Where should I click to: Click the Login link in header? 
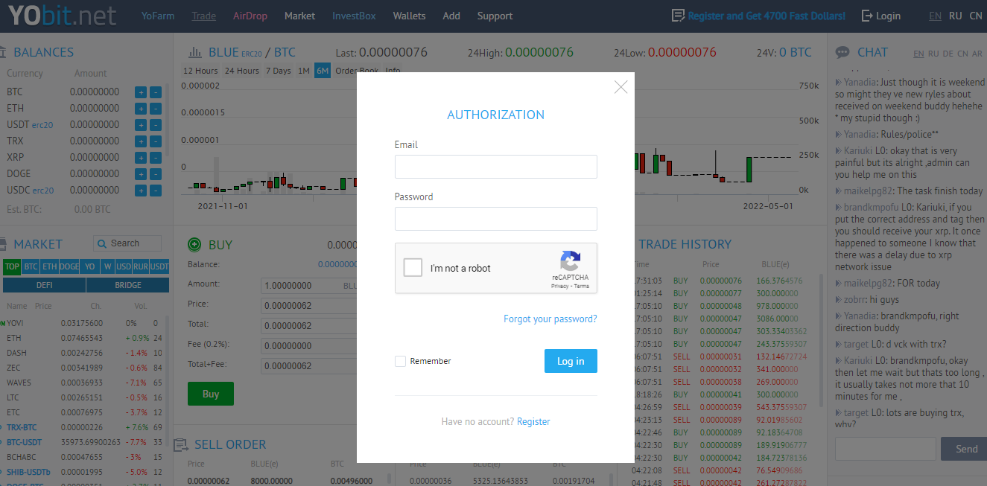tap(888, 16)
